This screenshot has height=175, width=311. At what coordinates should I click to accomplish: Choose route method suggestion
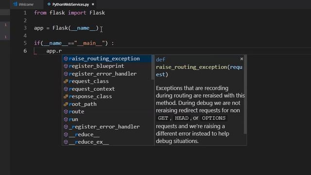click(x=107, y=112)
